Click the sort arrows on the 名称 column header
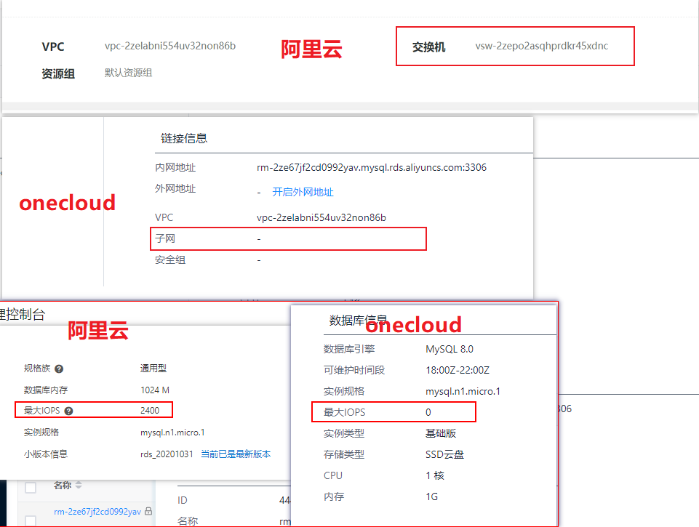Screen dimensions: 699x527 78,485
